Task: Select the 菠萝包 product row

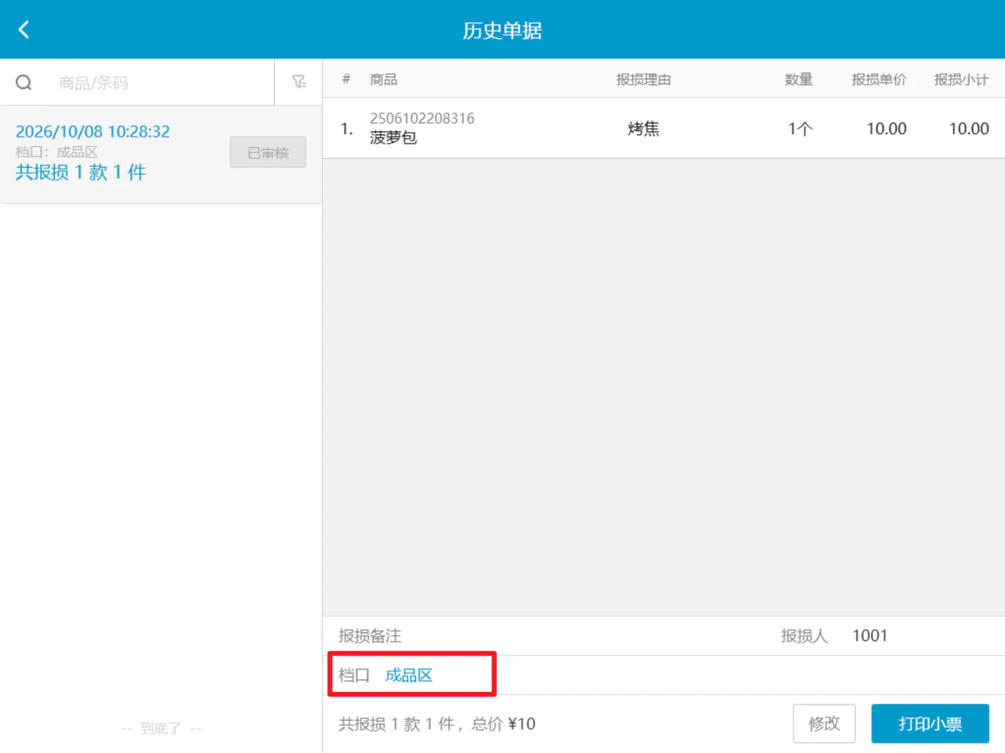Action: (x=663, y=129)
